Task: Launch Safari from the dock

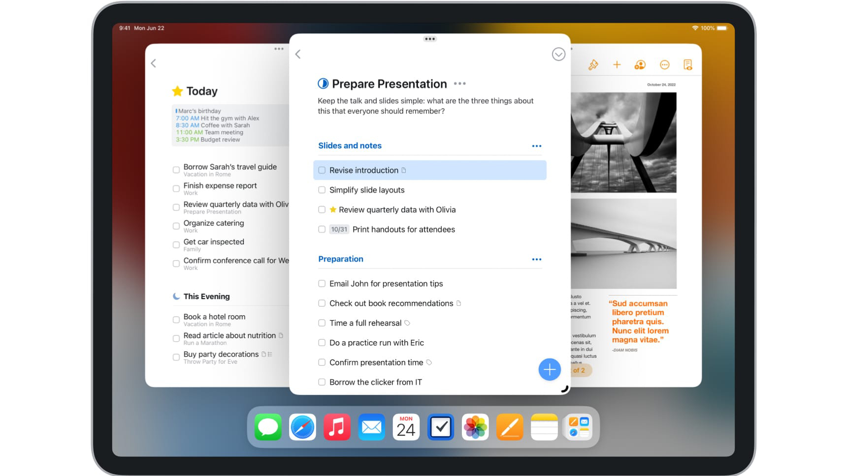Action: [302, 427]
